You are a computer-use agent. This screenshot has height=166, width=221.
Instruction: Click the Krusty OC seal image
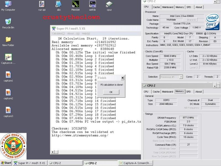point(13,146)
